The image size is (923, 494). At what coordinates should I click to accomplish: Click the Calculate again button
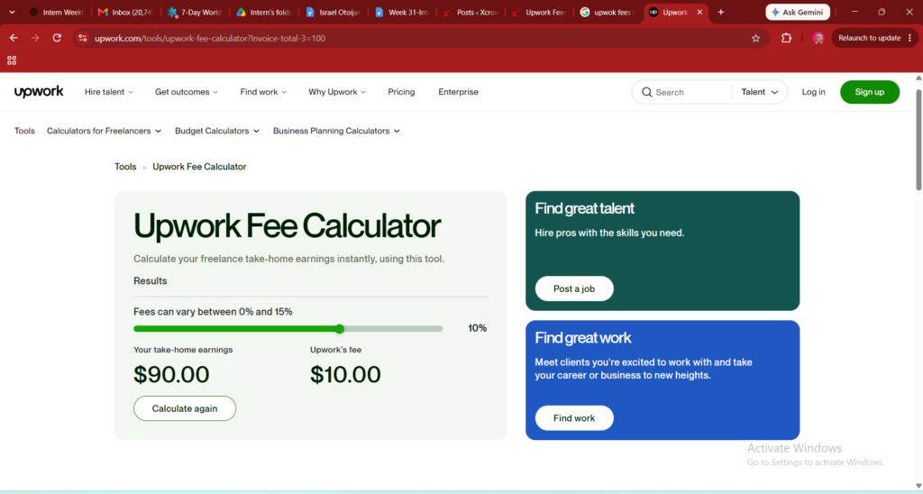point(185,408)
